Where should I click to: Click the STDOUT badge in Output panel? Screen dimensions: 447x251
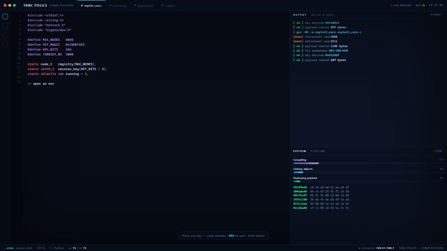(x=436, y=15)
